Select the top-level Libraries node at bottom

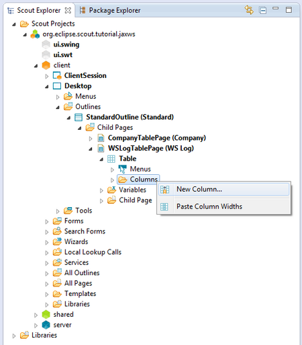44,335
